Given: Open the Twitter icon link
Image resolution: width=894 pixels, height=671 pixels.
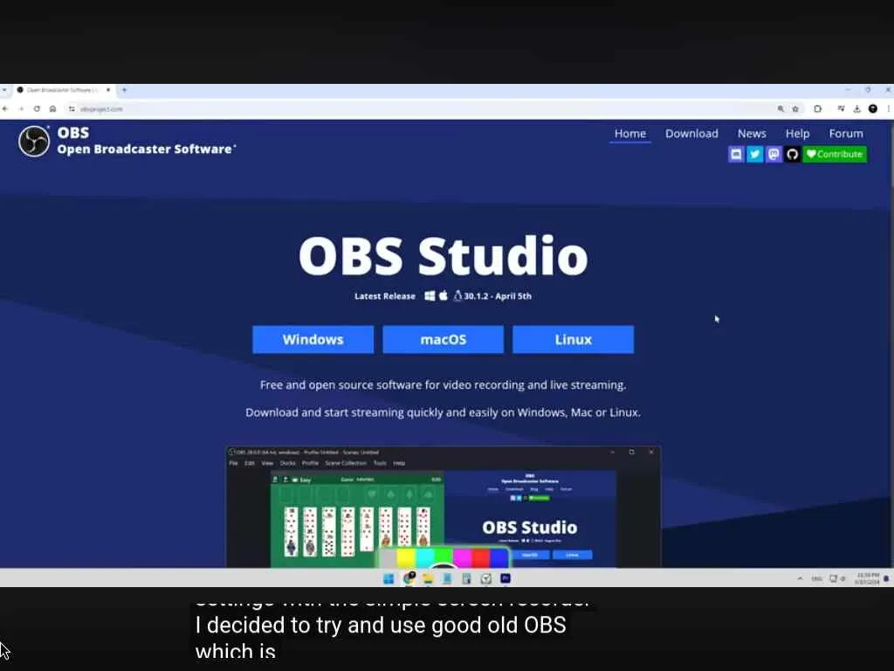Looking at the screenshot, I should point(755,154).
